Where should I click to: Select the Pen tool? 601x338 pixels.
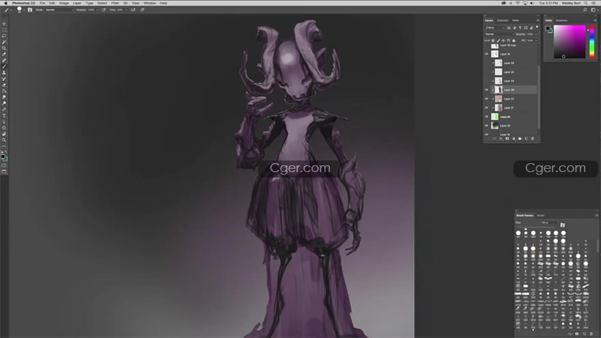click(x=4, y=109)
